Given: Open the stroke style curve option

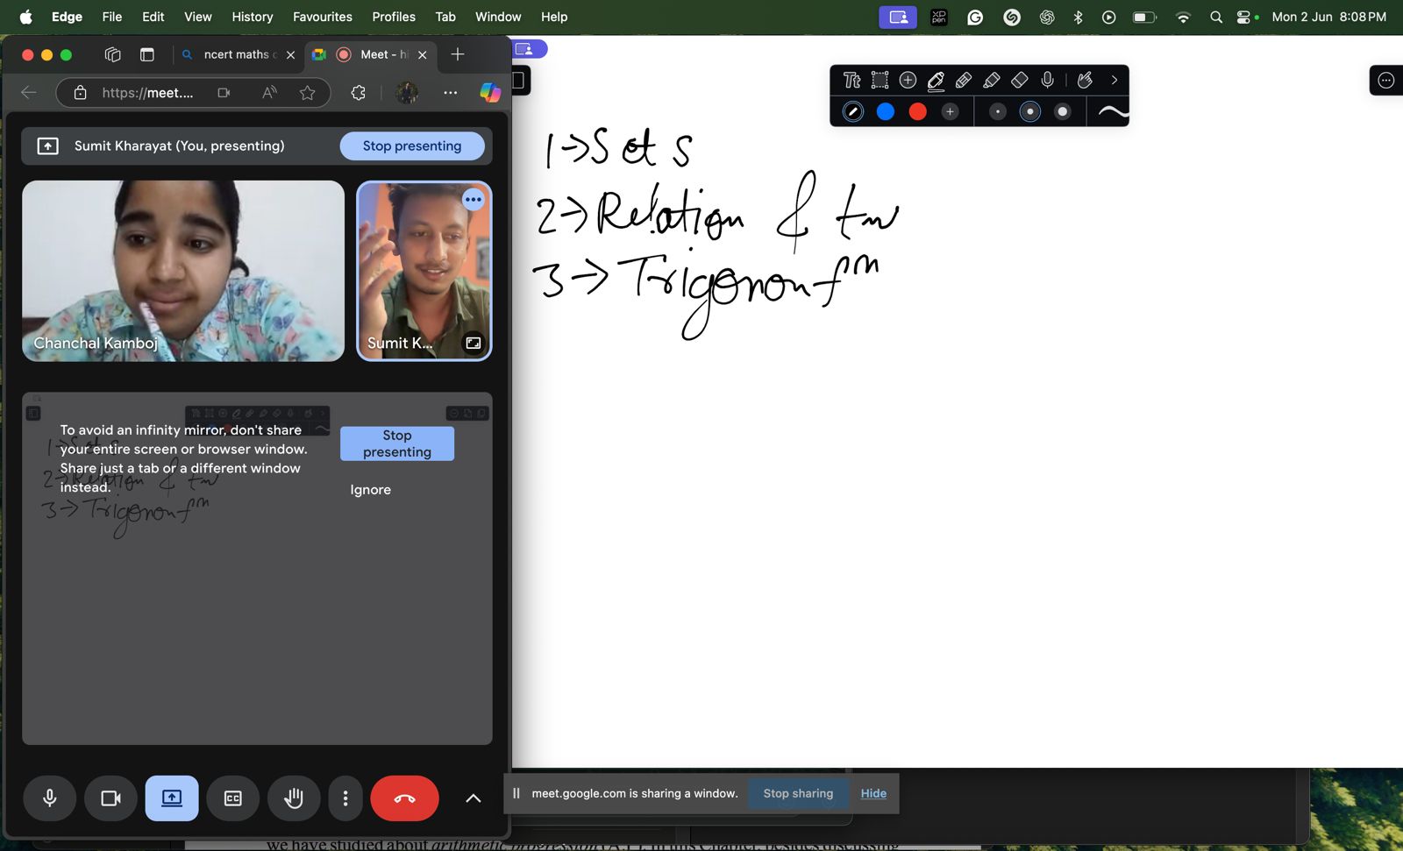Looking at the screenshot, I should (x=1112, y=111).
